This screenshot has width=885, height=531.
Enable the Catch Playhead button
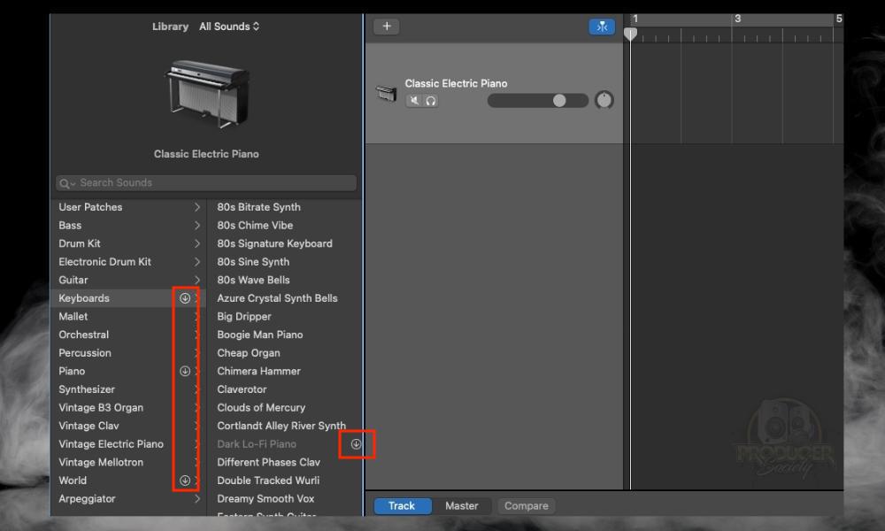coord(601,26)
